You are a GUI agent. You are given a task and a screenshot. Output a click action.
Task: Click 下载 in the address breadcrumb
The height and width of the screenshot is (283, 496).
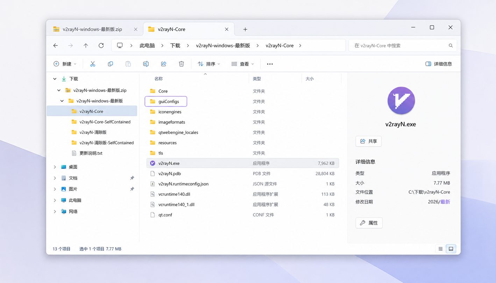[x=175, y=45]
